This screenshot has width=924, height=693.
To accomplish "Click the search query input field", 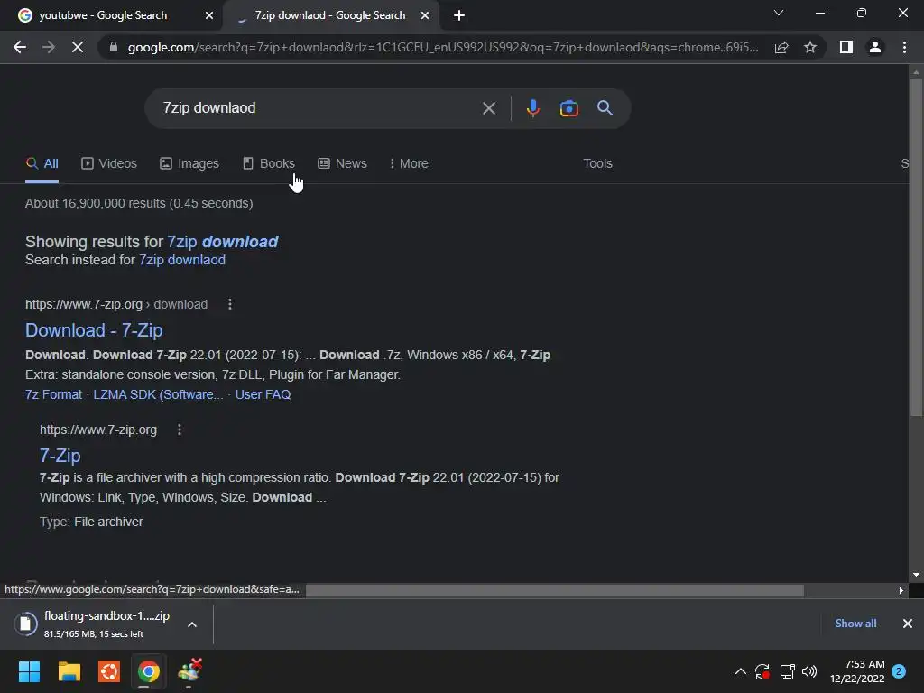I will pyautogui.click(x=319, y=108).
